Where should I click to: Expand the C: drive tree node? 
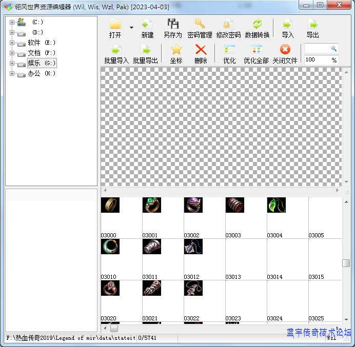tap(12, 23)
